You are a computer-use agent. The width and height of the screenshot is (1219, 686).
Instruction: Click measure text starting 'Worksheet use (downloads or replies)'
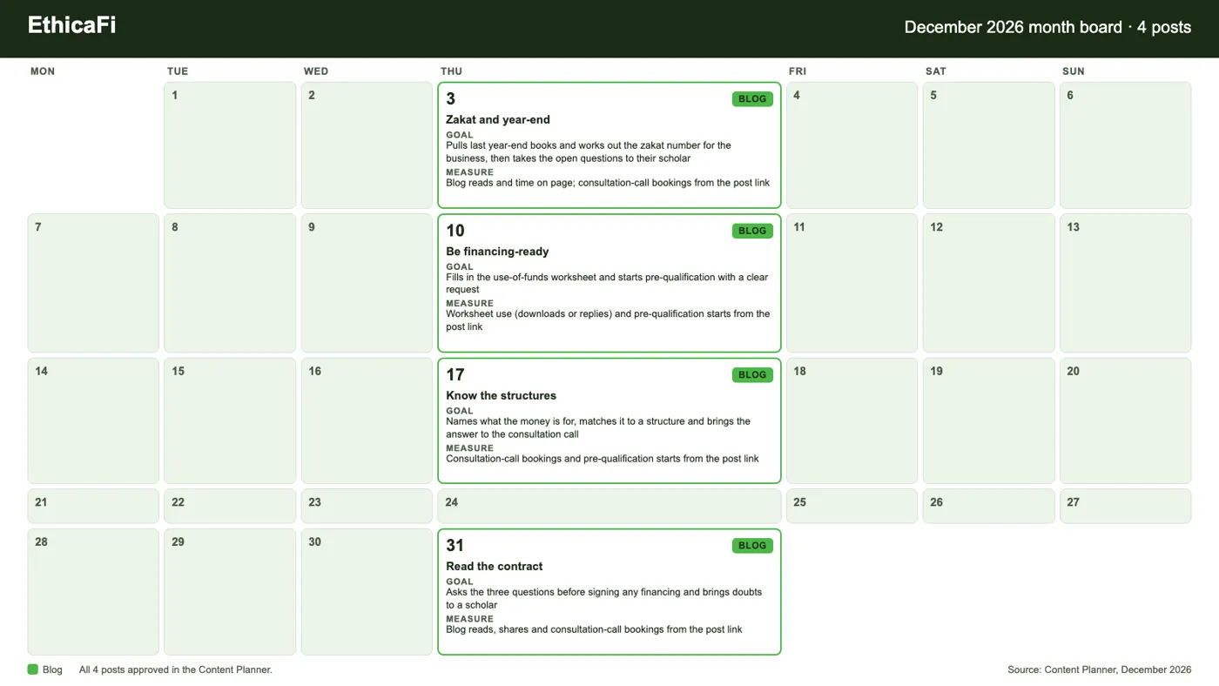[x=608, y=320]
